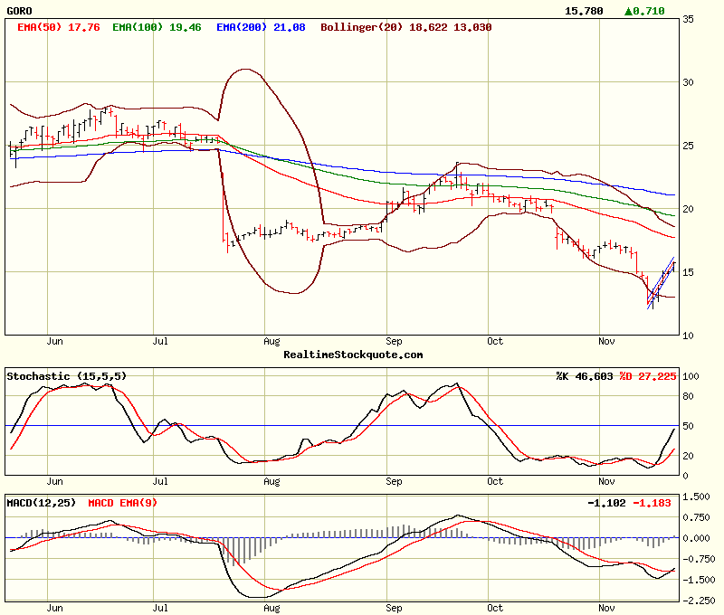Click the EMA(50) 17.76 legend
This screenshot has width=724, height=615.
point(59,27)
